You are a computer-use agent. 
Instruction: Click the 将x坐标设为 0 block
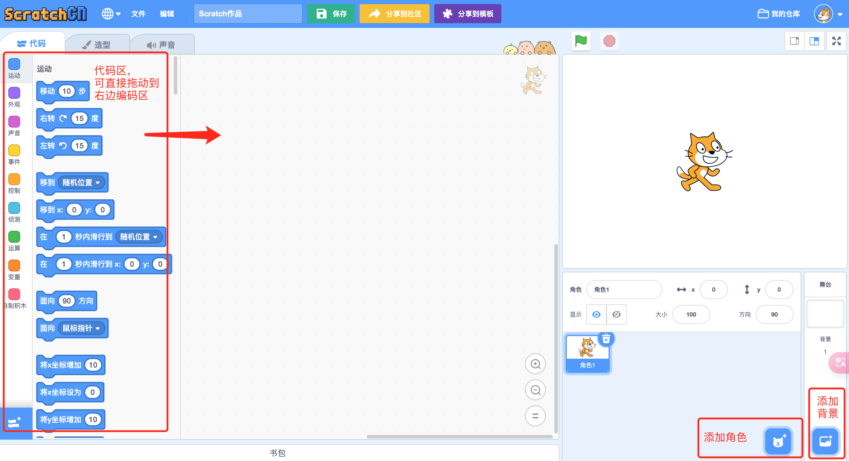(x=70, y=392)
